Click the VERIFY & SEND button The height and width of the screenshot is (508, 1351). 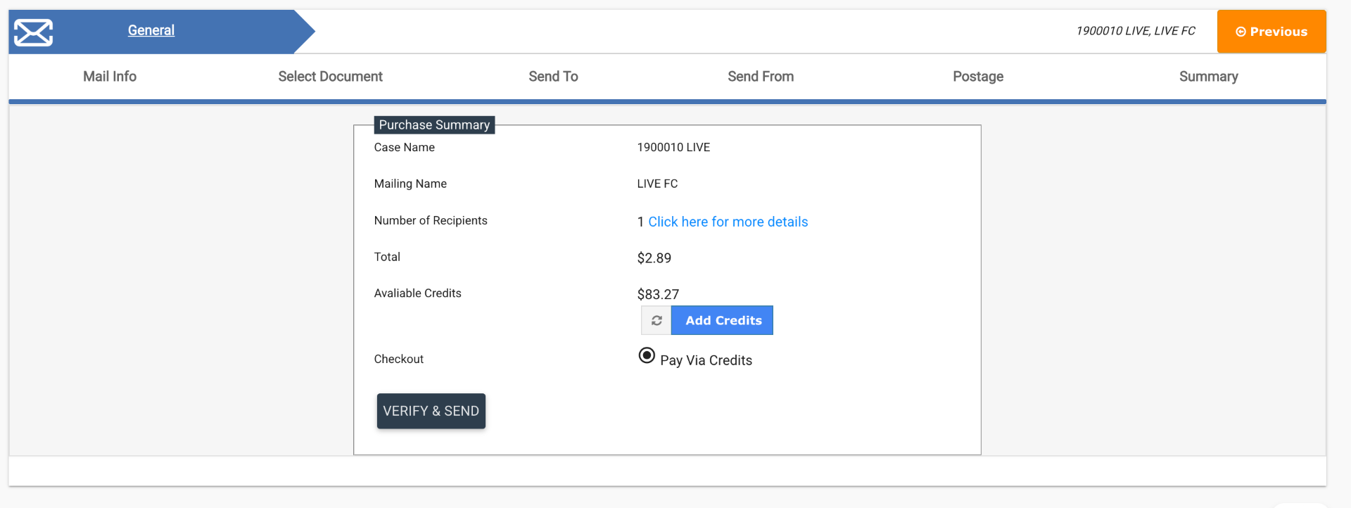[x=431, y=411]
